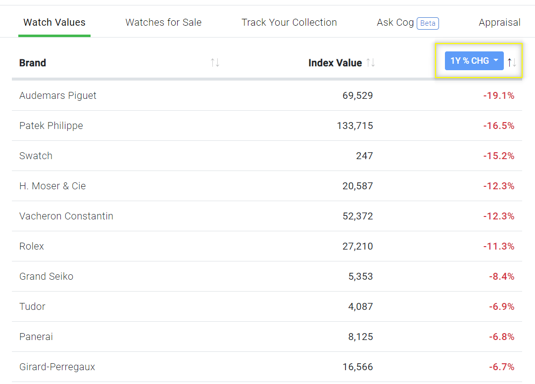This screenshot has width=535, height=384.
Task: Toggle sort arrows beside 1Y % CHG
Action: pos(511,62)
